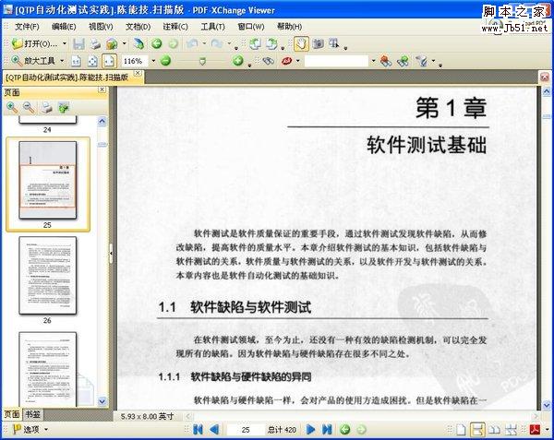Viewport: 554px width, 440px height.
Task: Open the 文件(F) menu
Action: tap(27, 27)
